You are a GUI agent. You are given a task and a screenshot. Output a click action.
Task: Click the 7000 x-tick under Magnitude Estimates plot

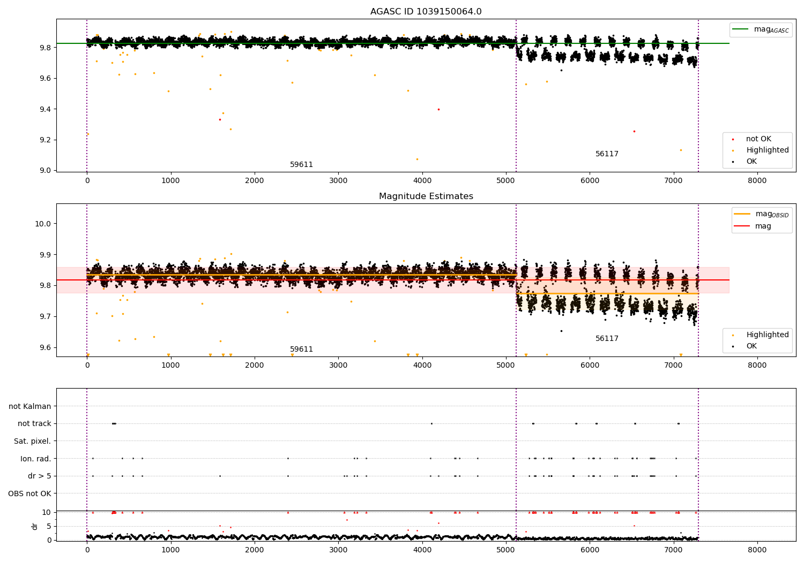tap(674, 366)
